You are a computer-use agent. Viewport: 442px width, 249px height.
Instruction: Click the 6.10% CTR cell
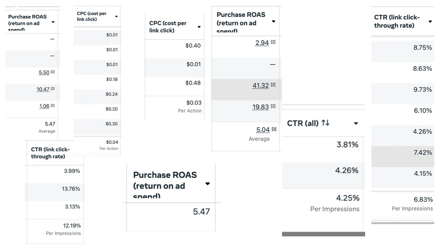click(422, 111)
